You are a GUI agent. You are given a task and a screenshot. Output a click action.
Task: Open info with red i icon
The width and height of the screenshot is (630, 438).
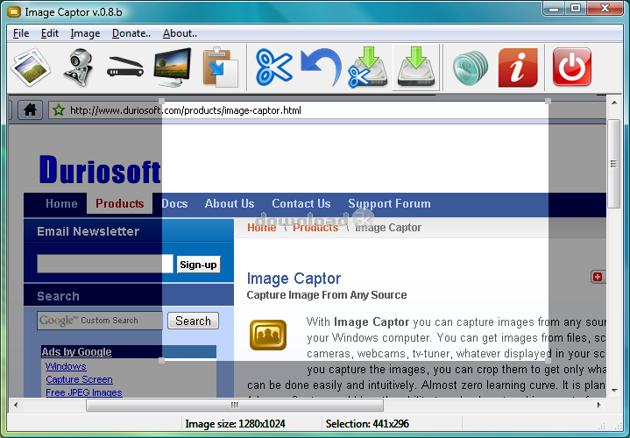pyautogui.click(x=518, y=67)
